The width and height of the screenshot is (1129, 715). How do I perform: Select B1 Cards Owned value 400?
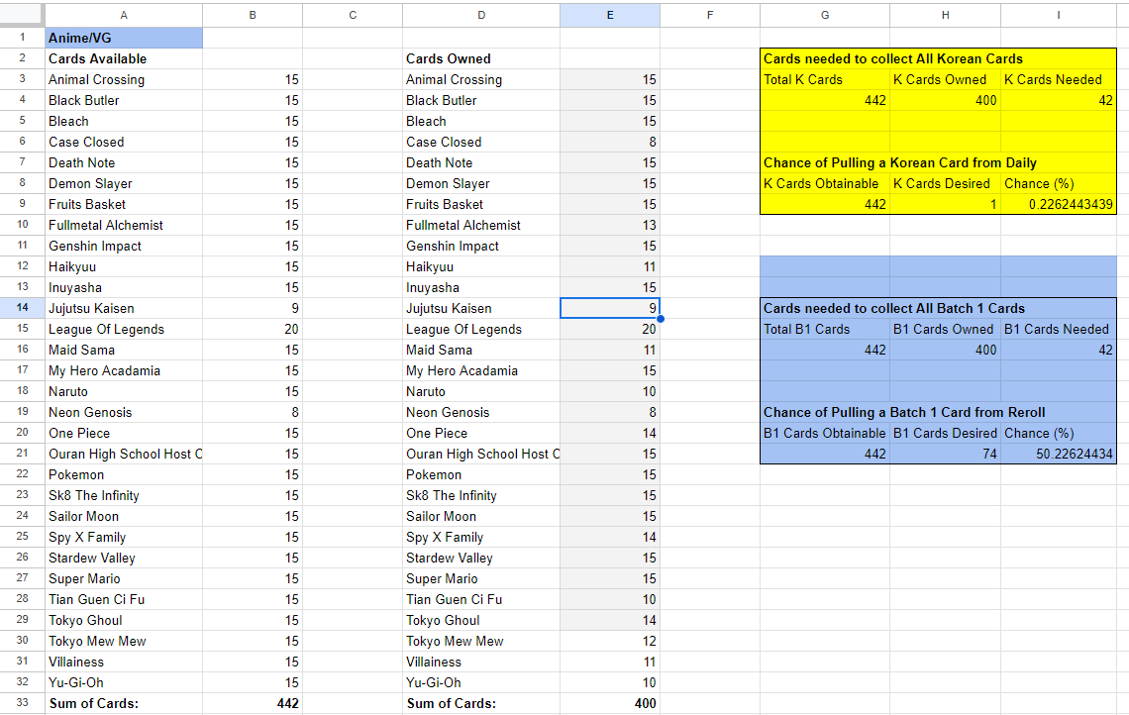(x=945, y=351)
